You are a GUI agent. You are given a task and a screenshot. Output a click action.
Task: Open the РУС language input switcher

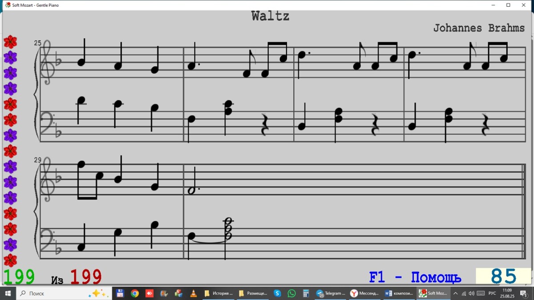coord(492,293)
